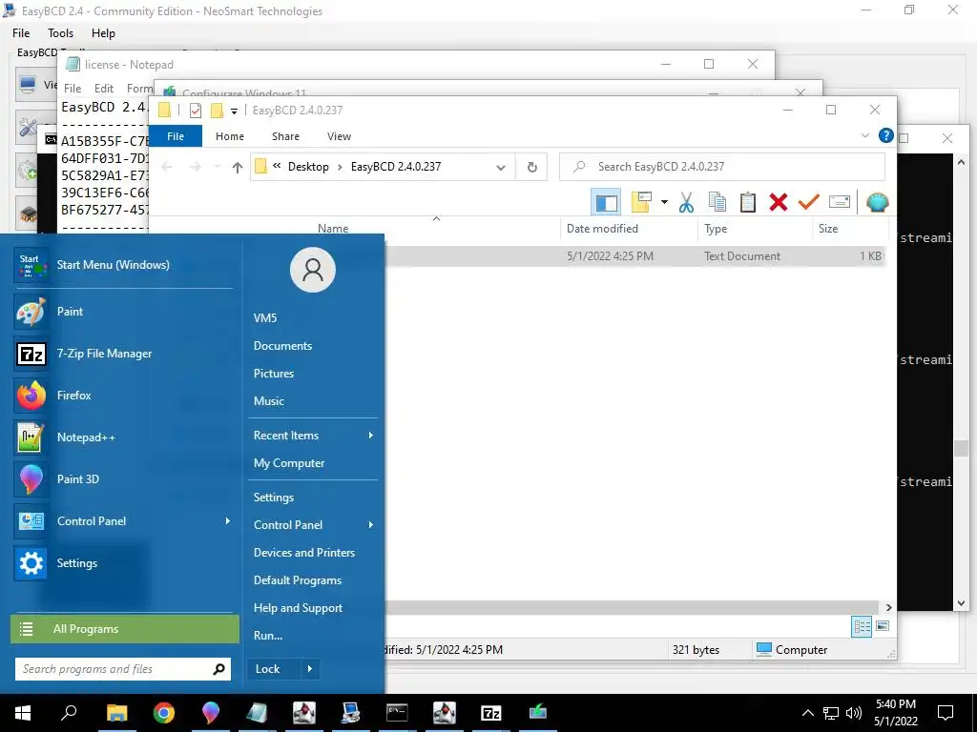Image resolution: width=977 pixels, height=732 pixels.
Task: Expand Recent Items submenu arrow
Action: [371, 435]
